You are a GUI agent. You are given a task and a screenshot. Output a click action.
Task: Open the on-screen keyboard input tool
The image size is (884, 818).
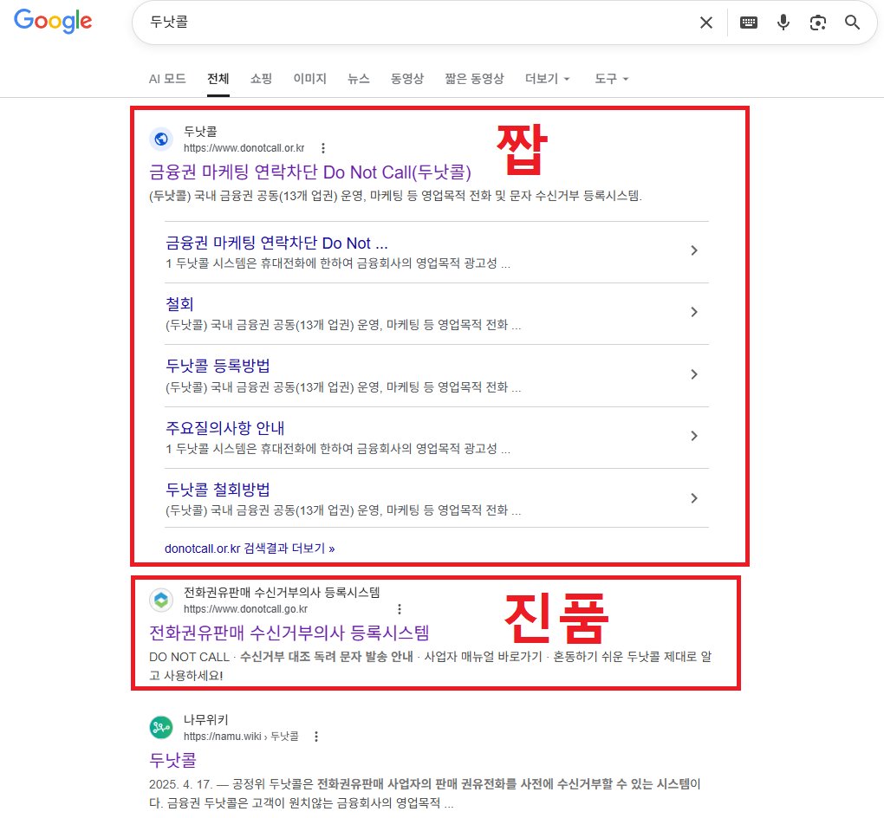click(748, 23)
